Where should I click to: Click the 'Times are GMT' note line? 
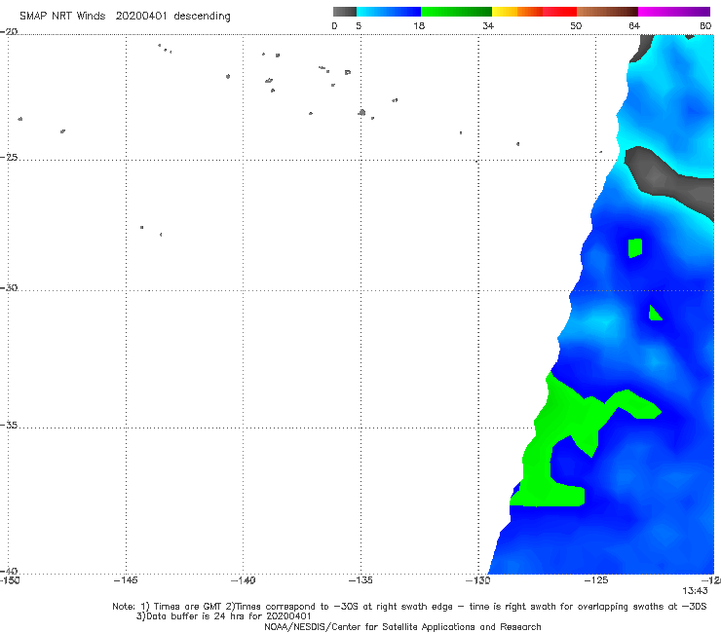(409, 607)
